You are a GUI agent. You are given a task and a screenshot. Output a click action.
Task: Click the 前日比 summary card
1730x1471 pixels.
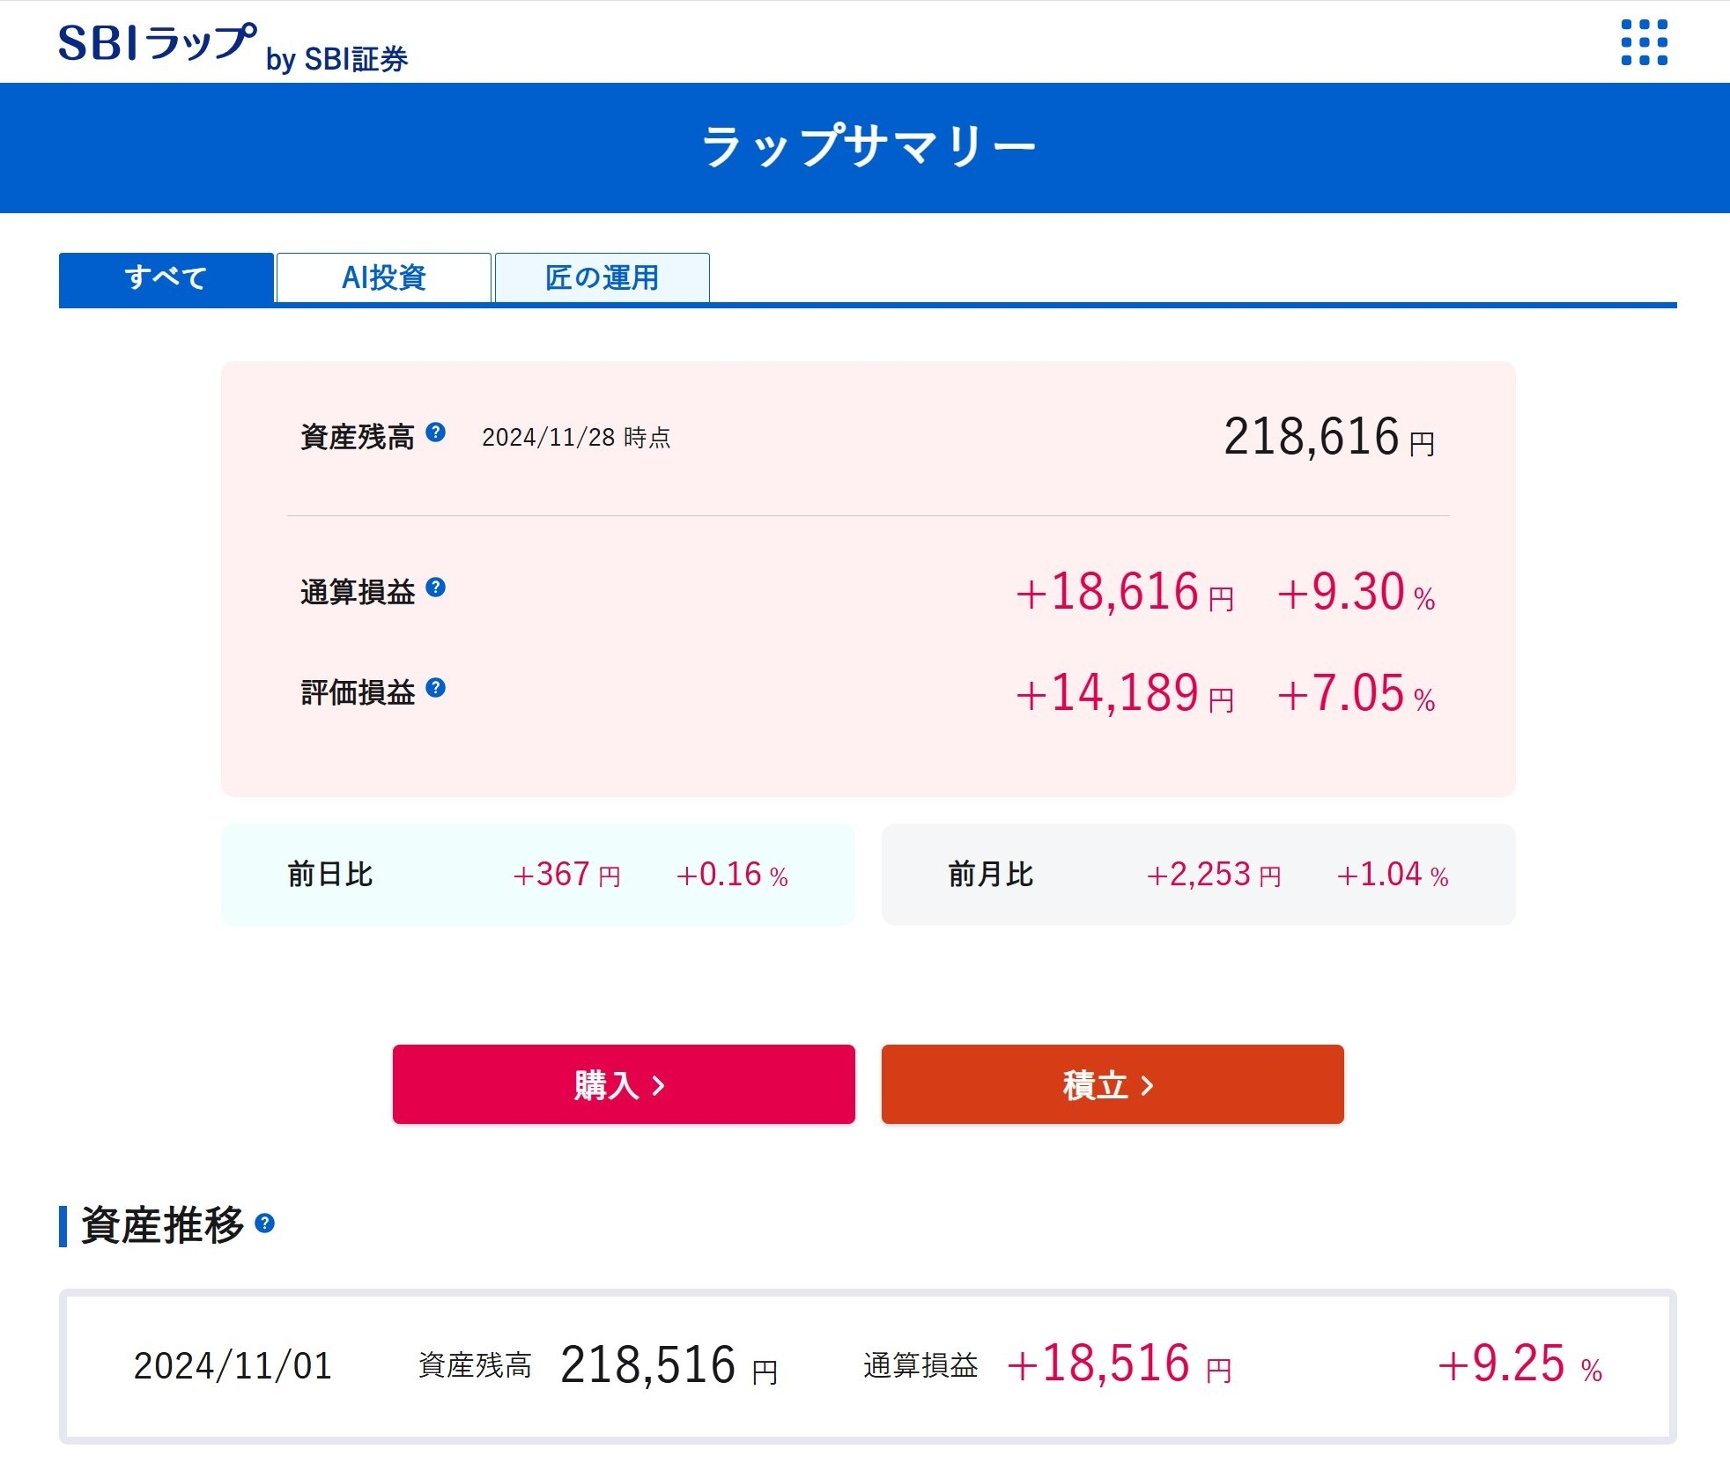(x=537, y=875)
